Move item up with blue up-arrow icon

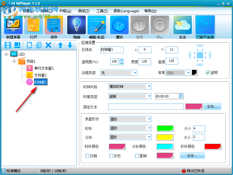(x=60, y=45)
